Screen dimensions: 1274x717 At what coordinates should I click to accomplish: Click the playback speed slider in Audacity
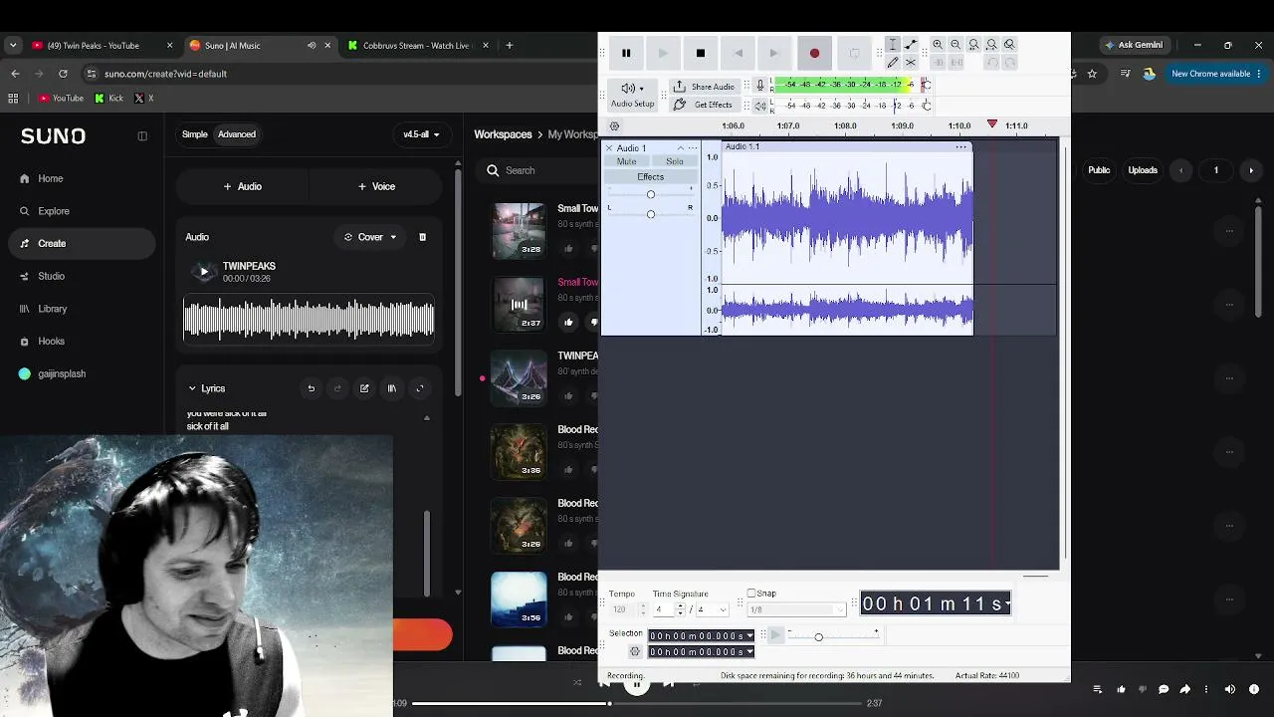834,636
